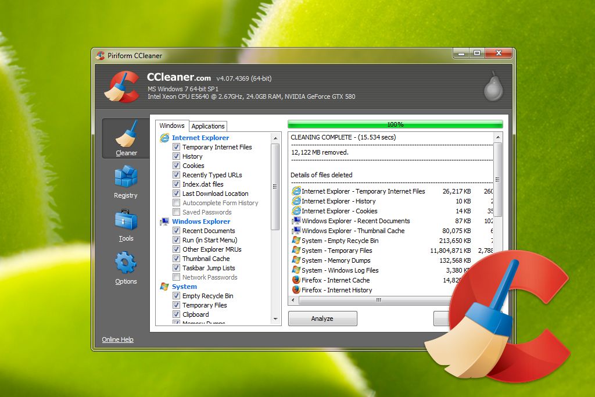Click IE icon beside History result
The width and height of the screenshot is (595, 397).
(296, 201)
